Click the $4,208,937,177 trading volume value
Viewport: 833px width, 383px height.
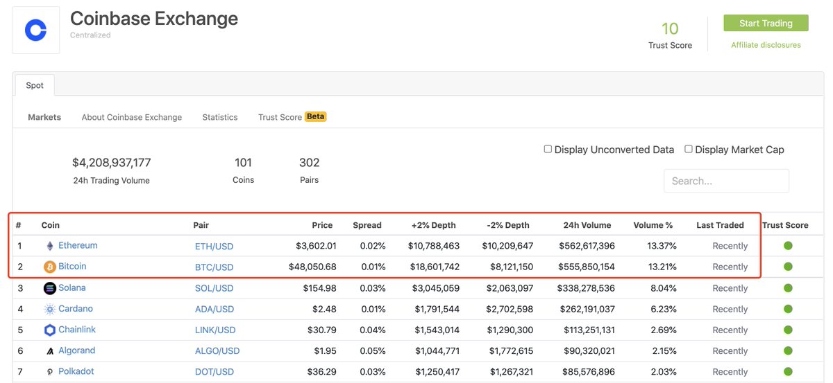click(111, 163)
